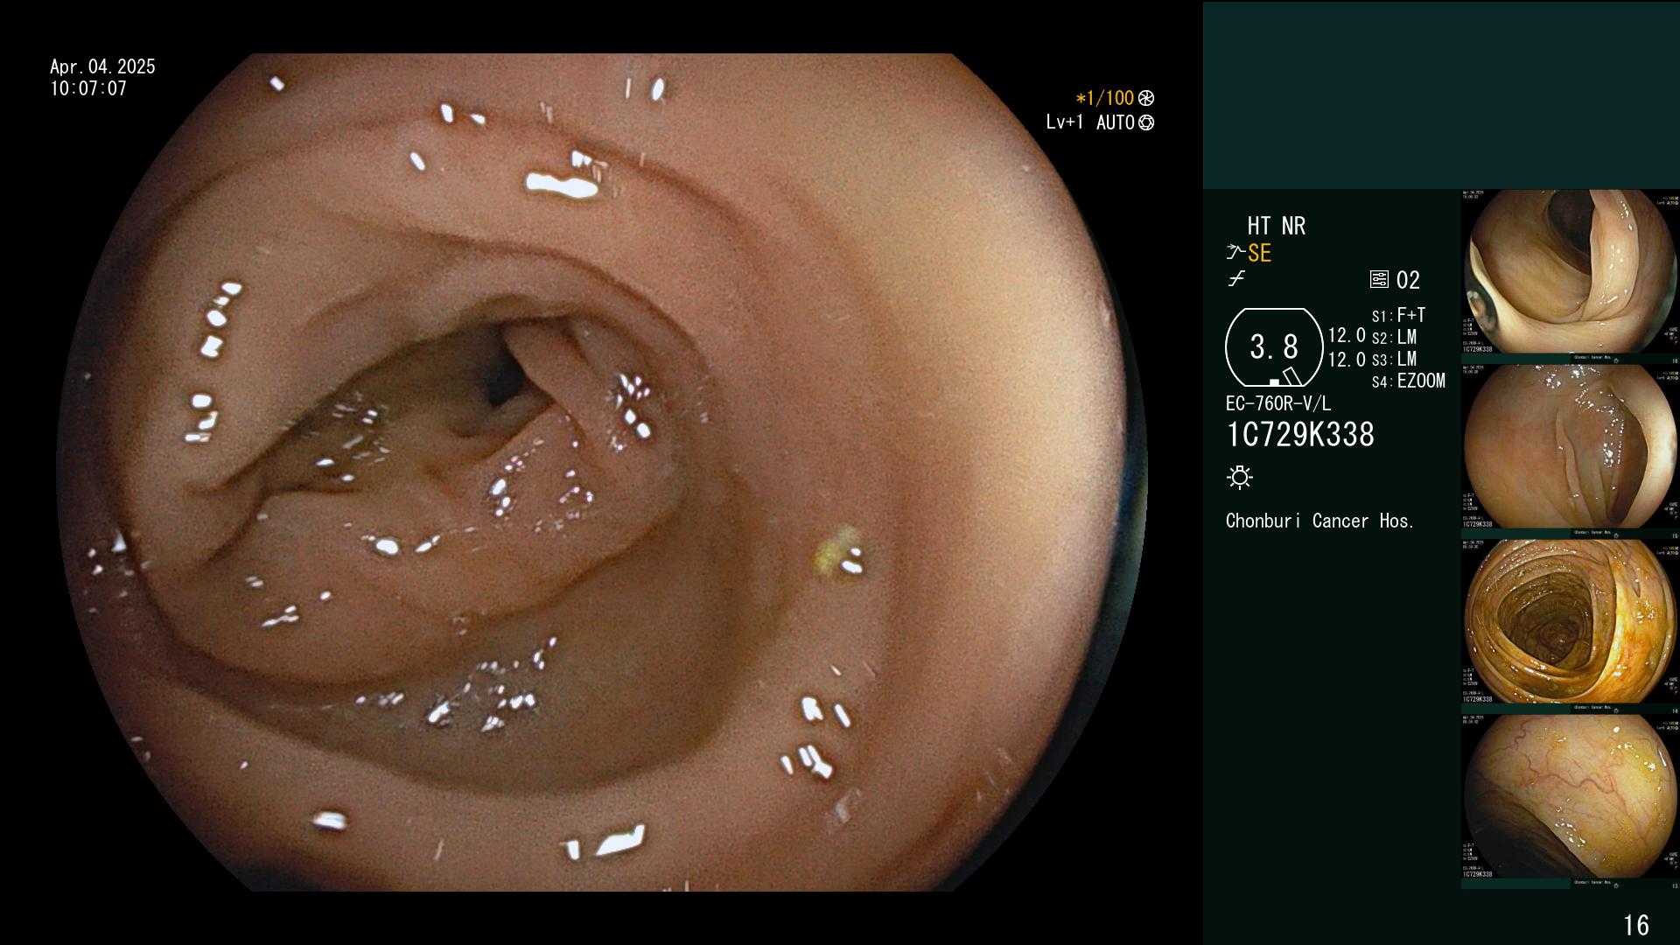Click the shutter speed wheel icon beside 1/100

(1146, 98)
